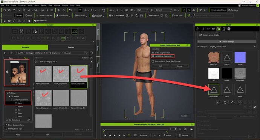Viewport: 260px width, 140px height.
Task: Open the Render menu
Action: [43, 5]
